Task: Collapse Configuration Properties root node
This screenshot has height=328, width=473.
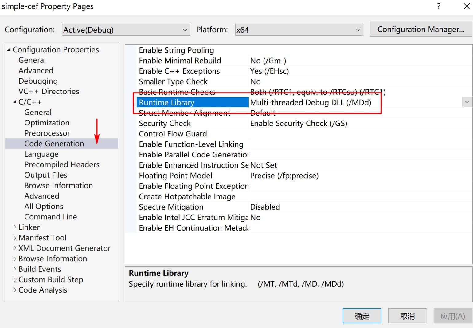Action: 9,49
